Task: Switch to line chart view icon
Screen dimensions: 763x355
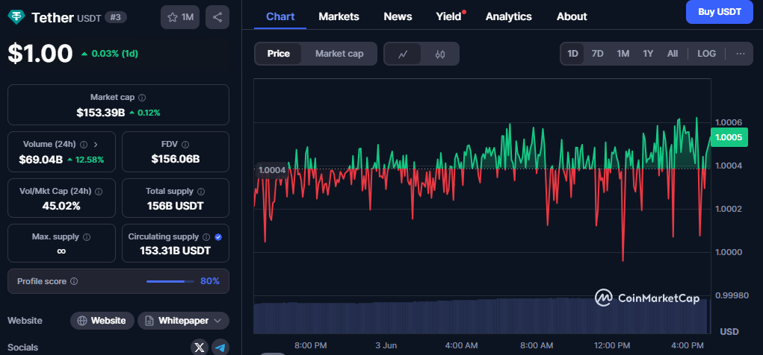Action: pyautogui.click(x=402, y=54)
